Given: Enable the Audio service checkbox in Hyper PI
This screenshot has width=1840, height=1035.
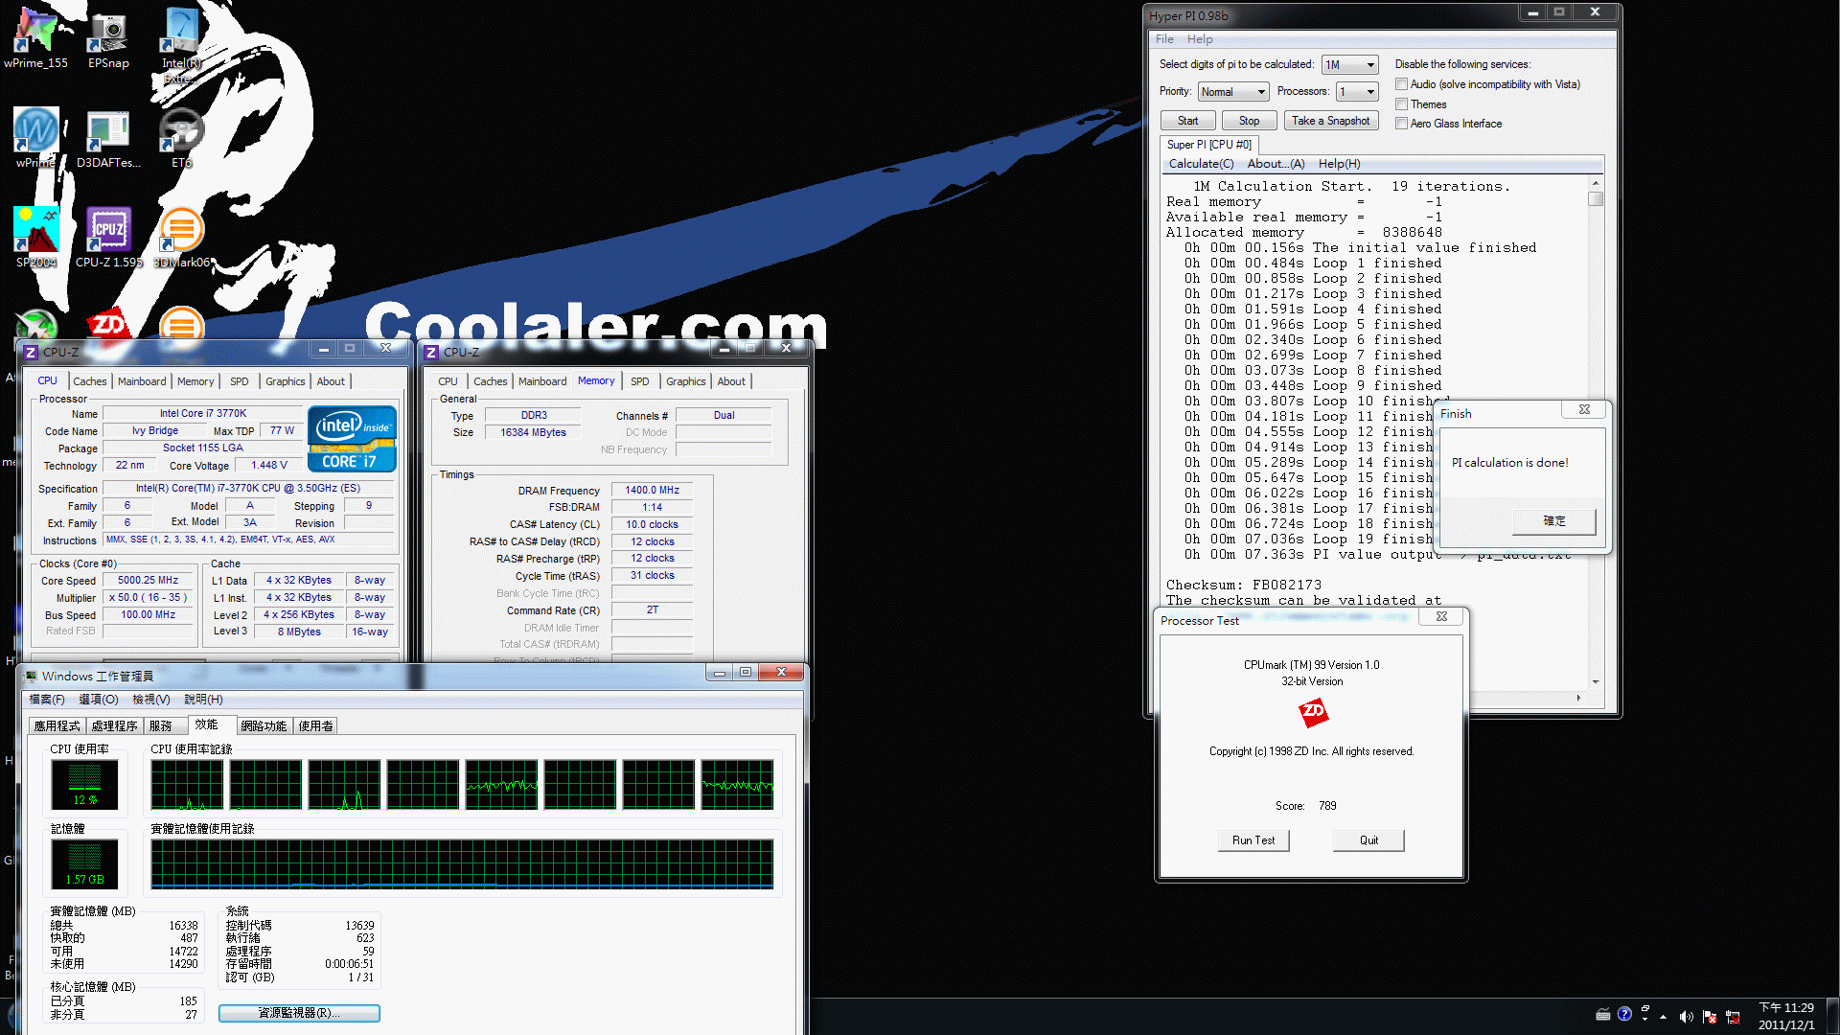Looking at the screenshot, I should [1402, 84].
